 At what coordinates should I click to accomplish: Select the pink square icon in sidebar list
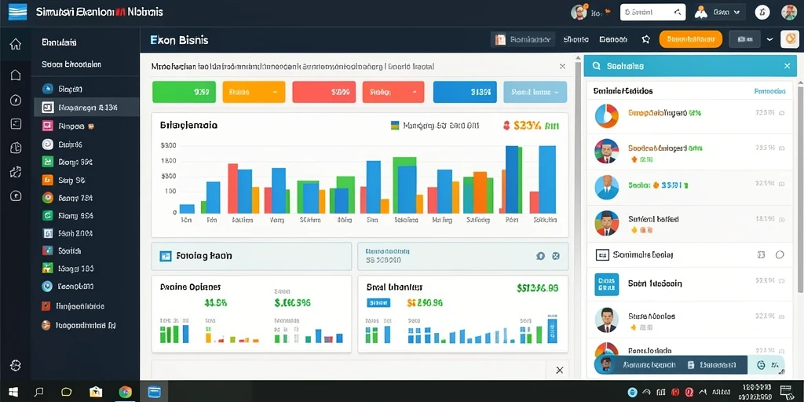(47, 126)
